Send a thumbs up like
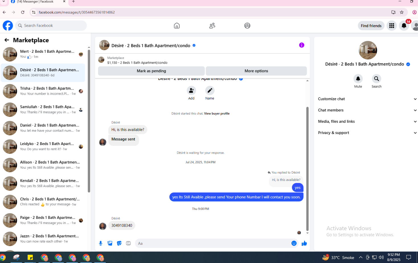The width and height of the screenshot is (418, 263). point(304,243)
